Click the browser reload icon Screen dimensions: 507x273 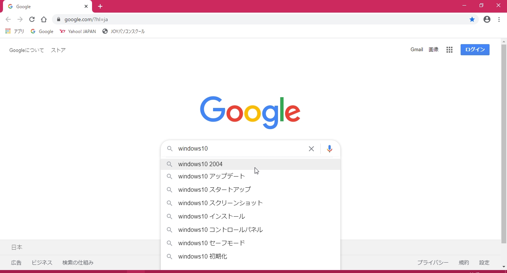pos(32,19)
